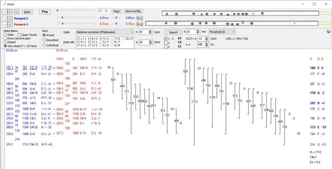Click the Pompeii 2 slider handle
Screen dimensions: 332x169
coord(62,24)
